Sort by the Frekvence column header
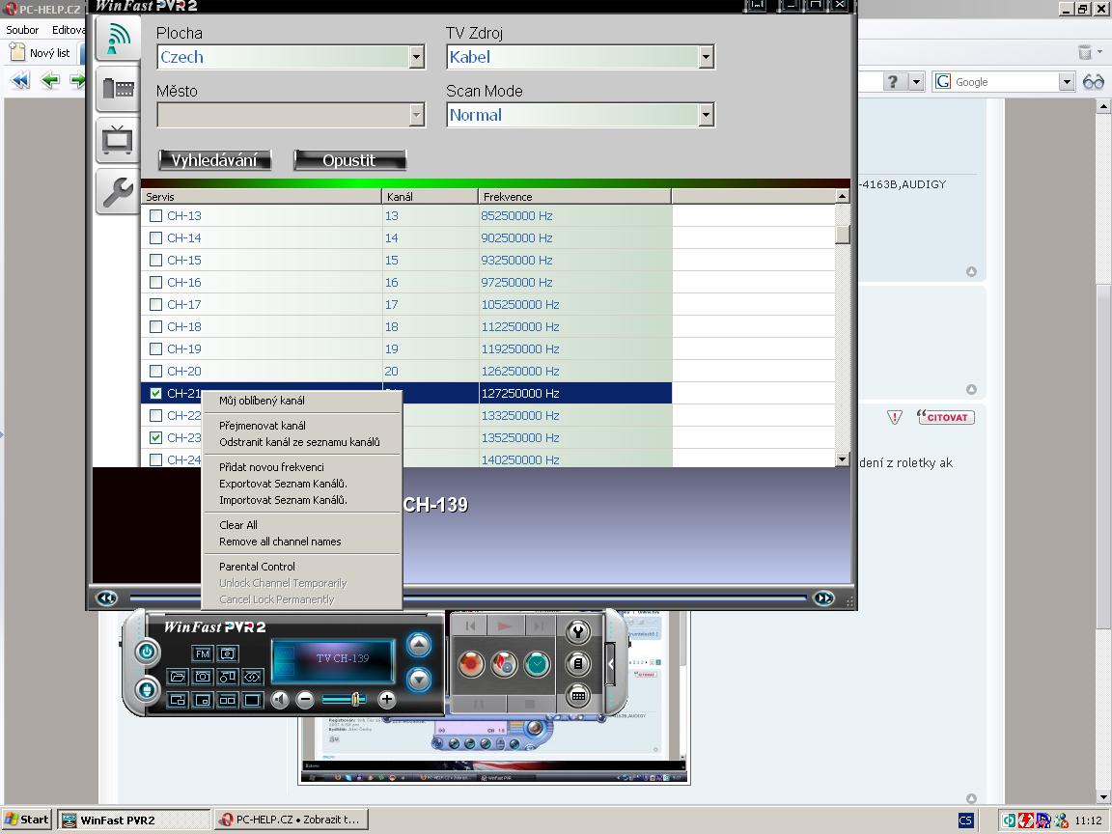Viewport: 1112px width, 834px height. [x=574, y=197]
